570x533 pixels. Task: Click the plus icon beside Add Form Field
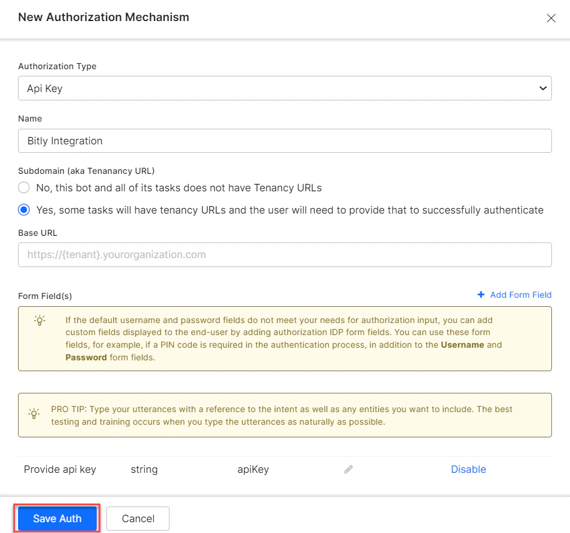tap(480, 295)
